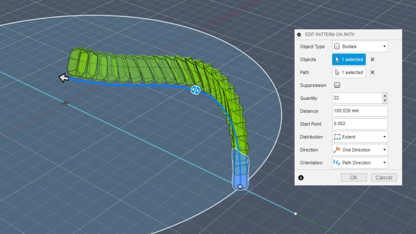
Task: Activate the Path selection button
Action: coord(349,72)
